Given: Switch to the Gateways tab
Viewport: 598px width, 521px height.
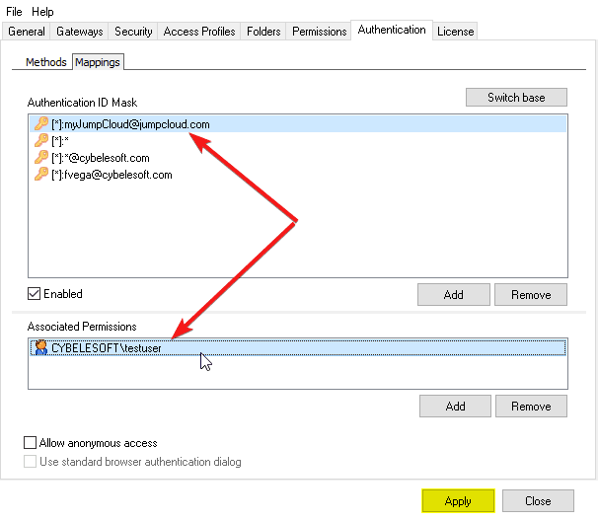Looking at the screenshot, I should tap(80, 32).
